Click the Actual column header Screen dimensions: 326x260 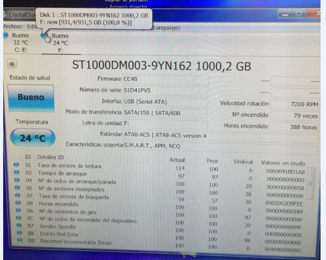point(177,160)
